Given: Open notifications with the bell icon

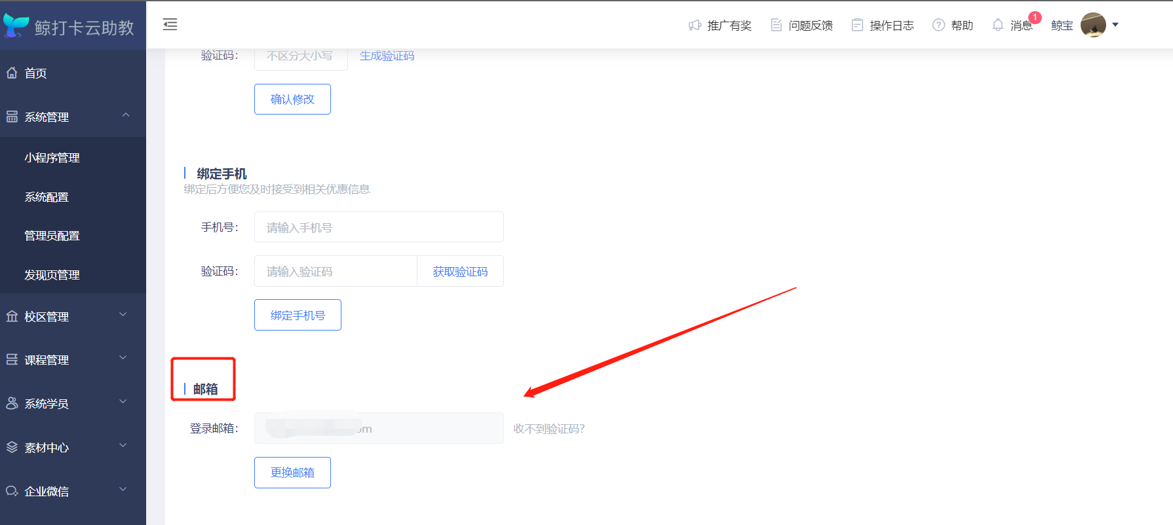Looking at the screenshot, I should 997,26.
